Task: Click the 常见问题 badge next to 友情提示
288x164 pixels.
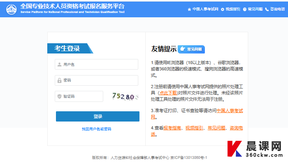Action: [191, 49]
